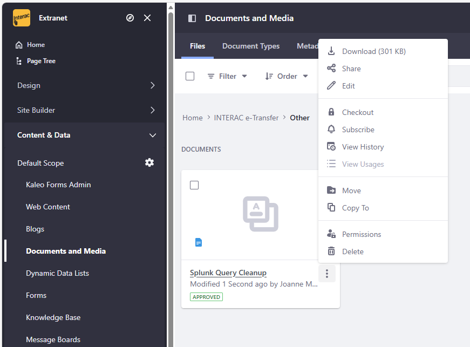Toggle product menu panel icon
The width and height of the screenshot is (470, 347).
tap(192, 18)
